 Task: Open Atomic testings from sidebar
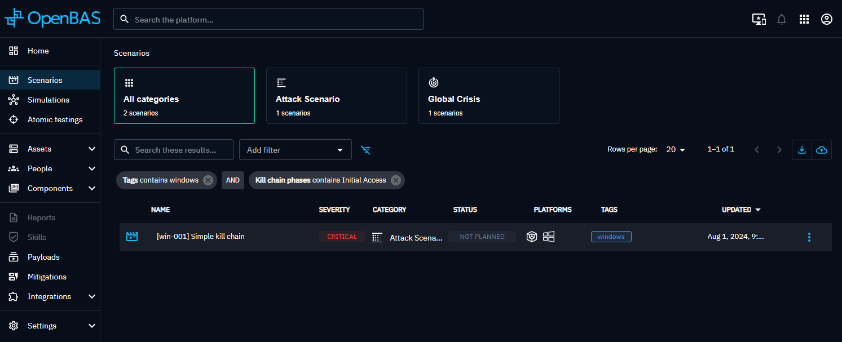tap(55, 119)
